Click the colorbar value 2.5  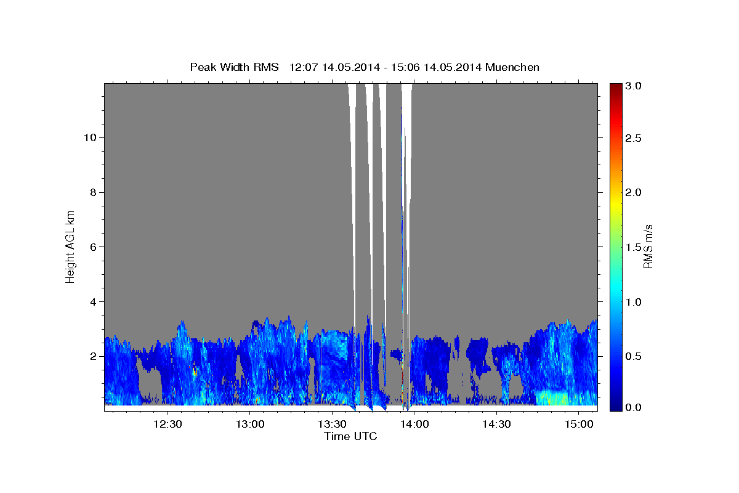[x=634, y=138]
